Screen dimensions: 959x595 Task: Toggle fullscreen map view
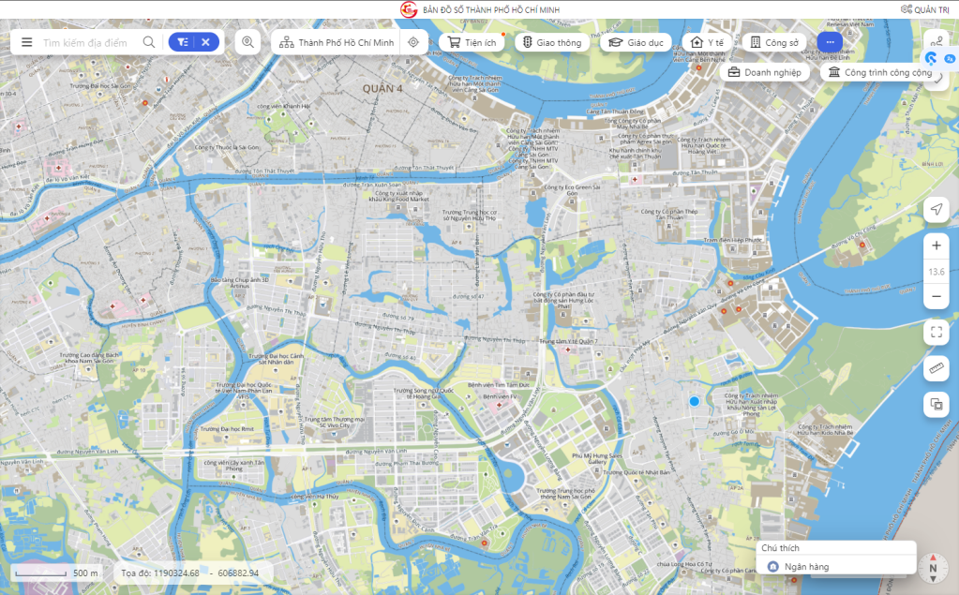point(937,332)
